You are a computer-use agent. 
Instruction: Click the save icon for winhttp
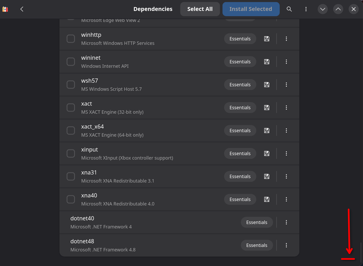[x=267, y=39]
